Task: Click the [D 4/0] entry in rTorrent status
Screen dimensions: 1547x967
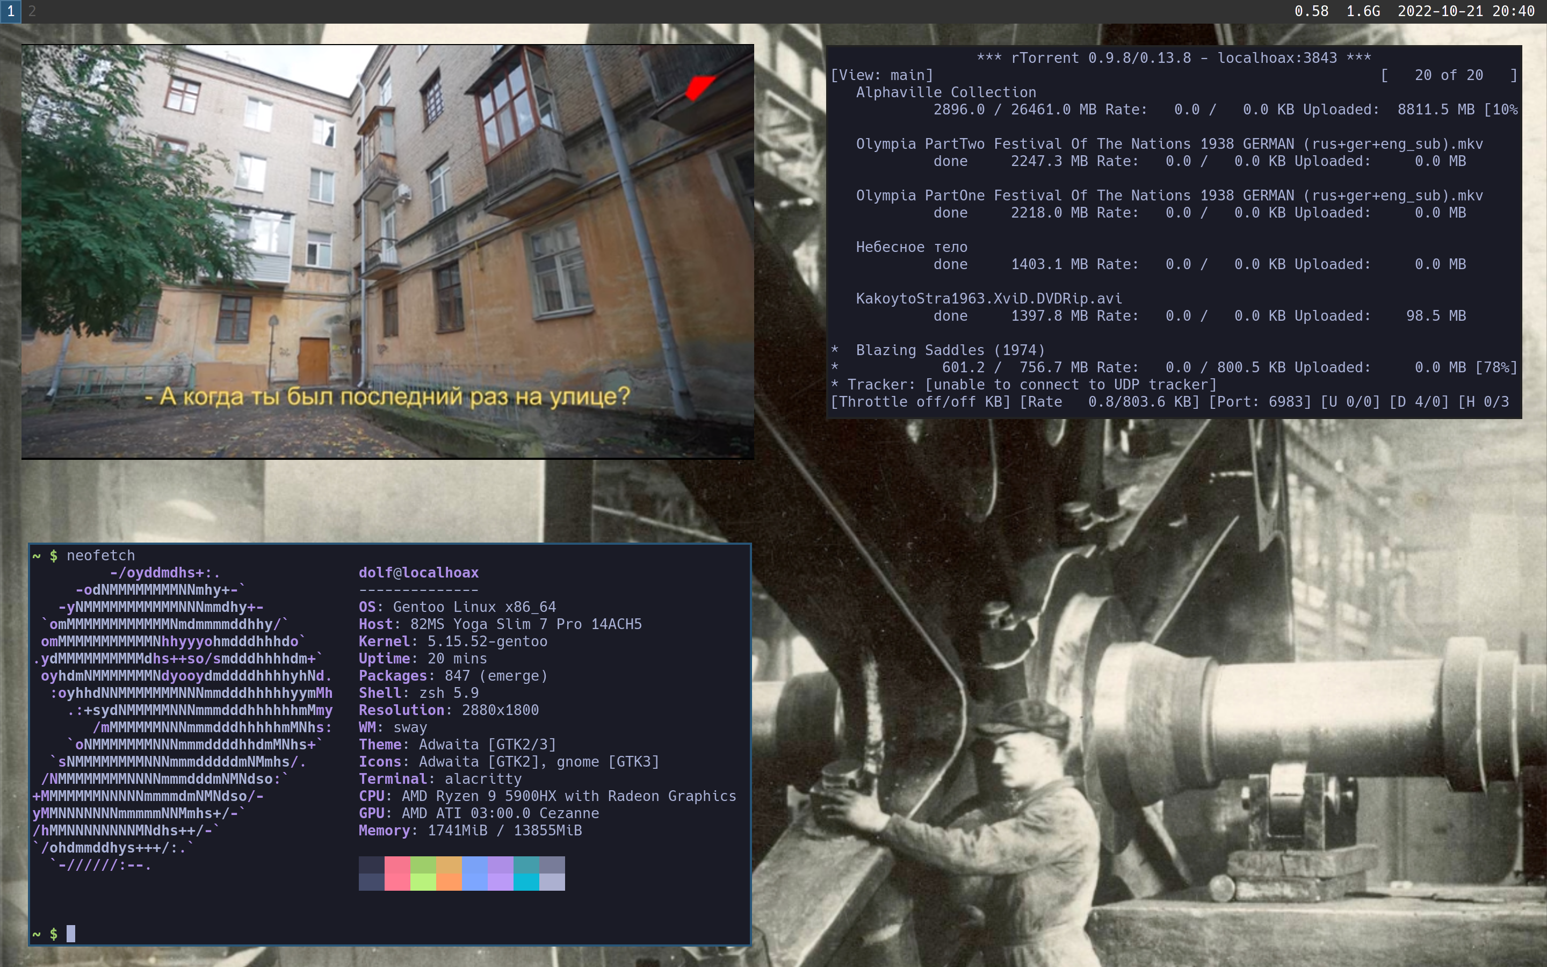Action: [x=1419, y=402]
